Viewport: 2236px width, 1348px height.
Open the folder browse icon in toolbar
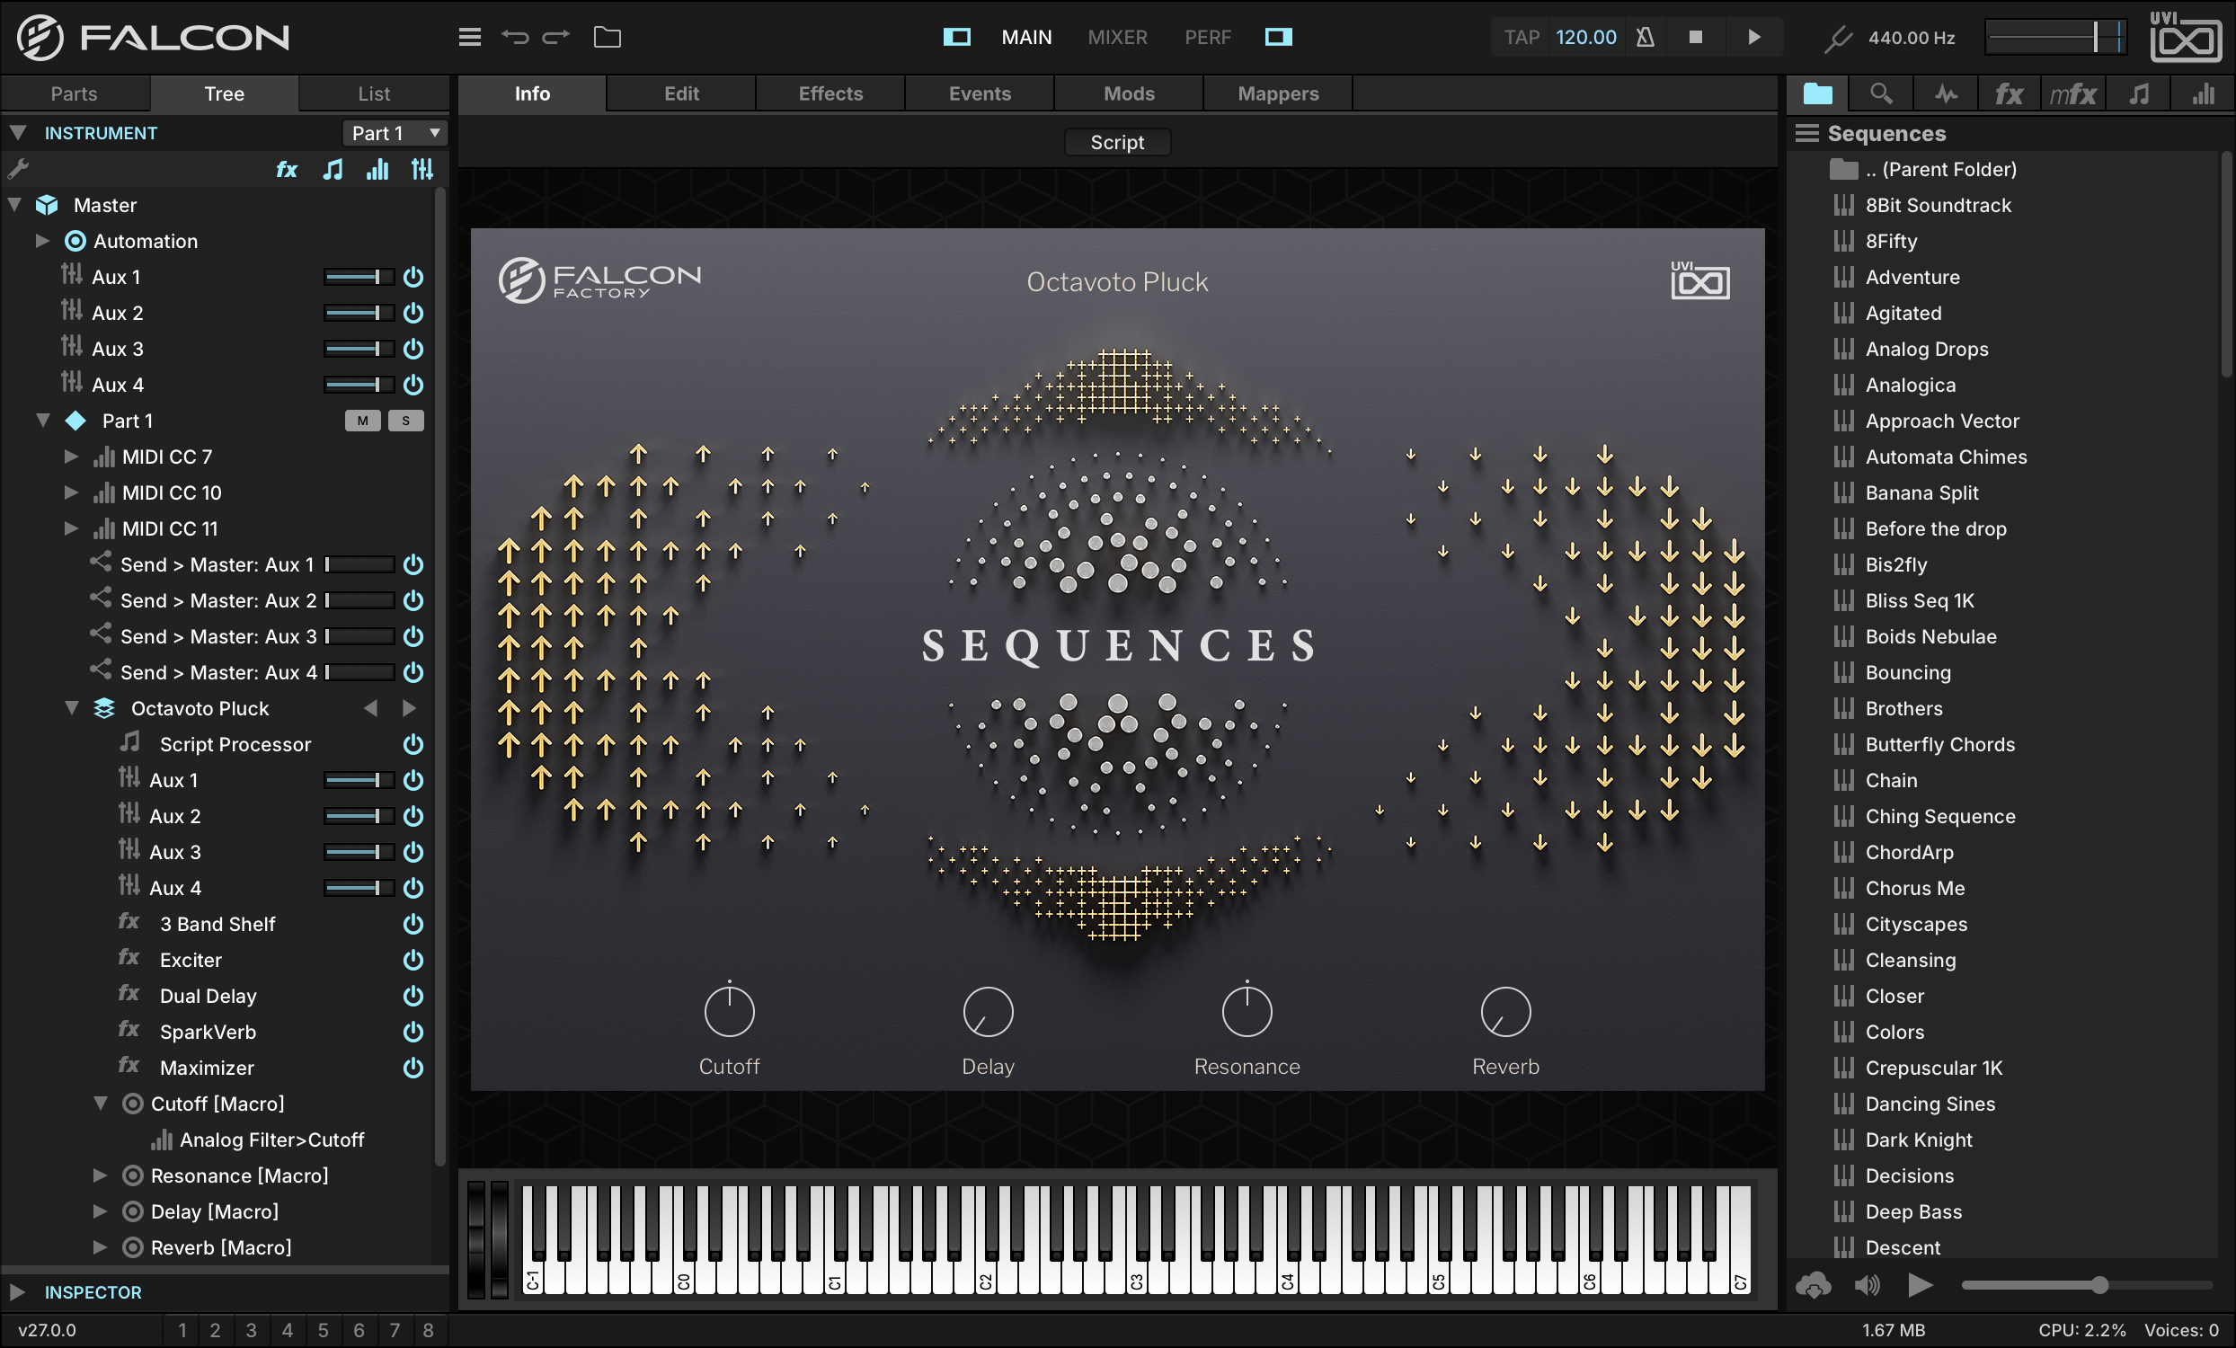point(608,37)
